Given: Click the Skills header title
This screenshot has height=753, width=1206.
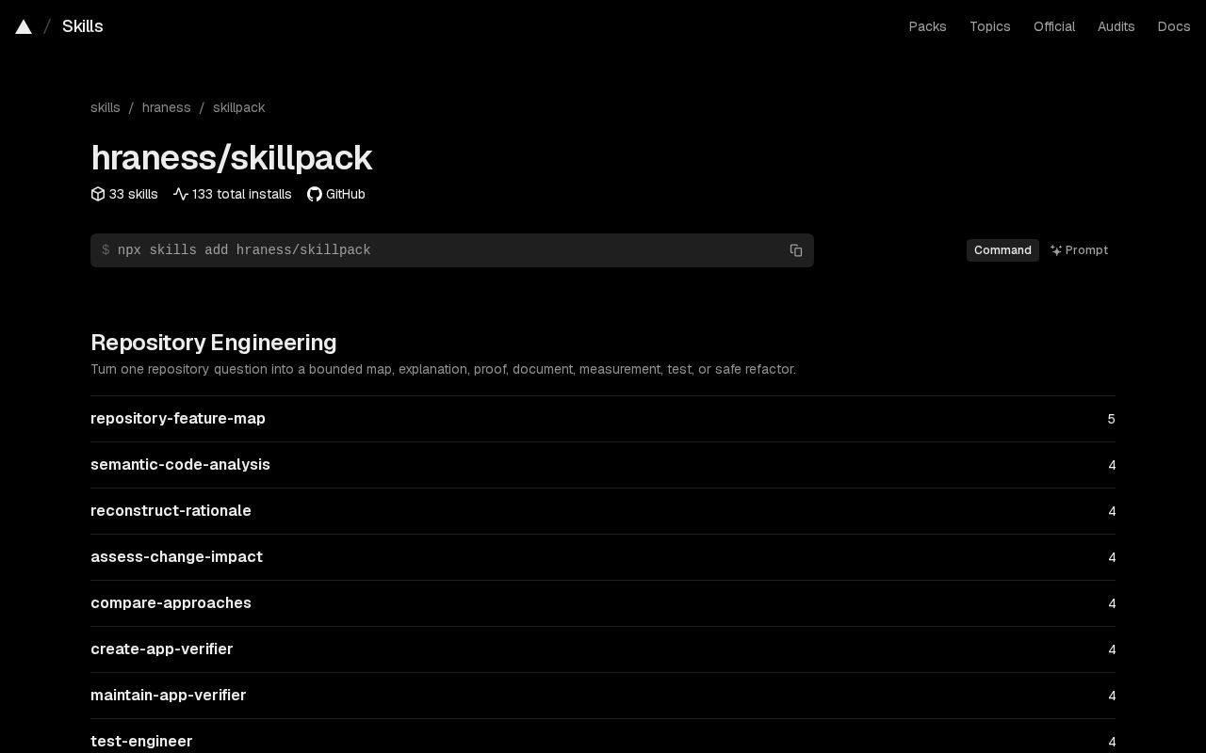Looking at the screenshot, I should click(83, 26).
